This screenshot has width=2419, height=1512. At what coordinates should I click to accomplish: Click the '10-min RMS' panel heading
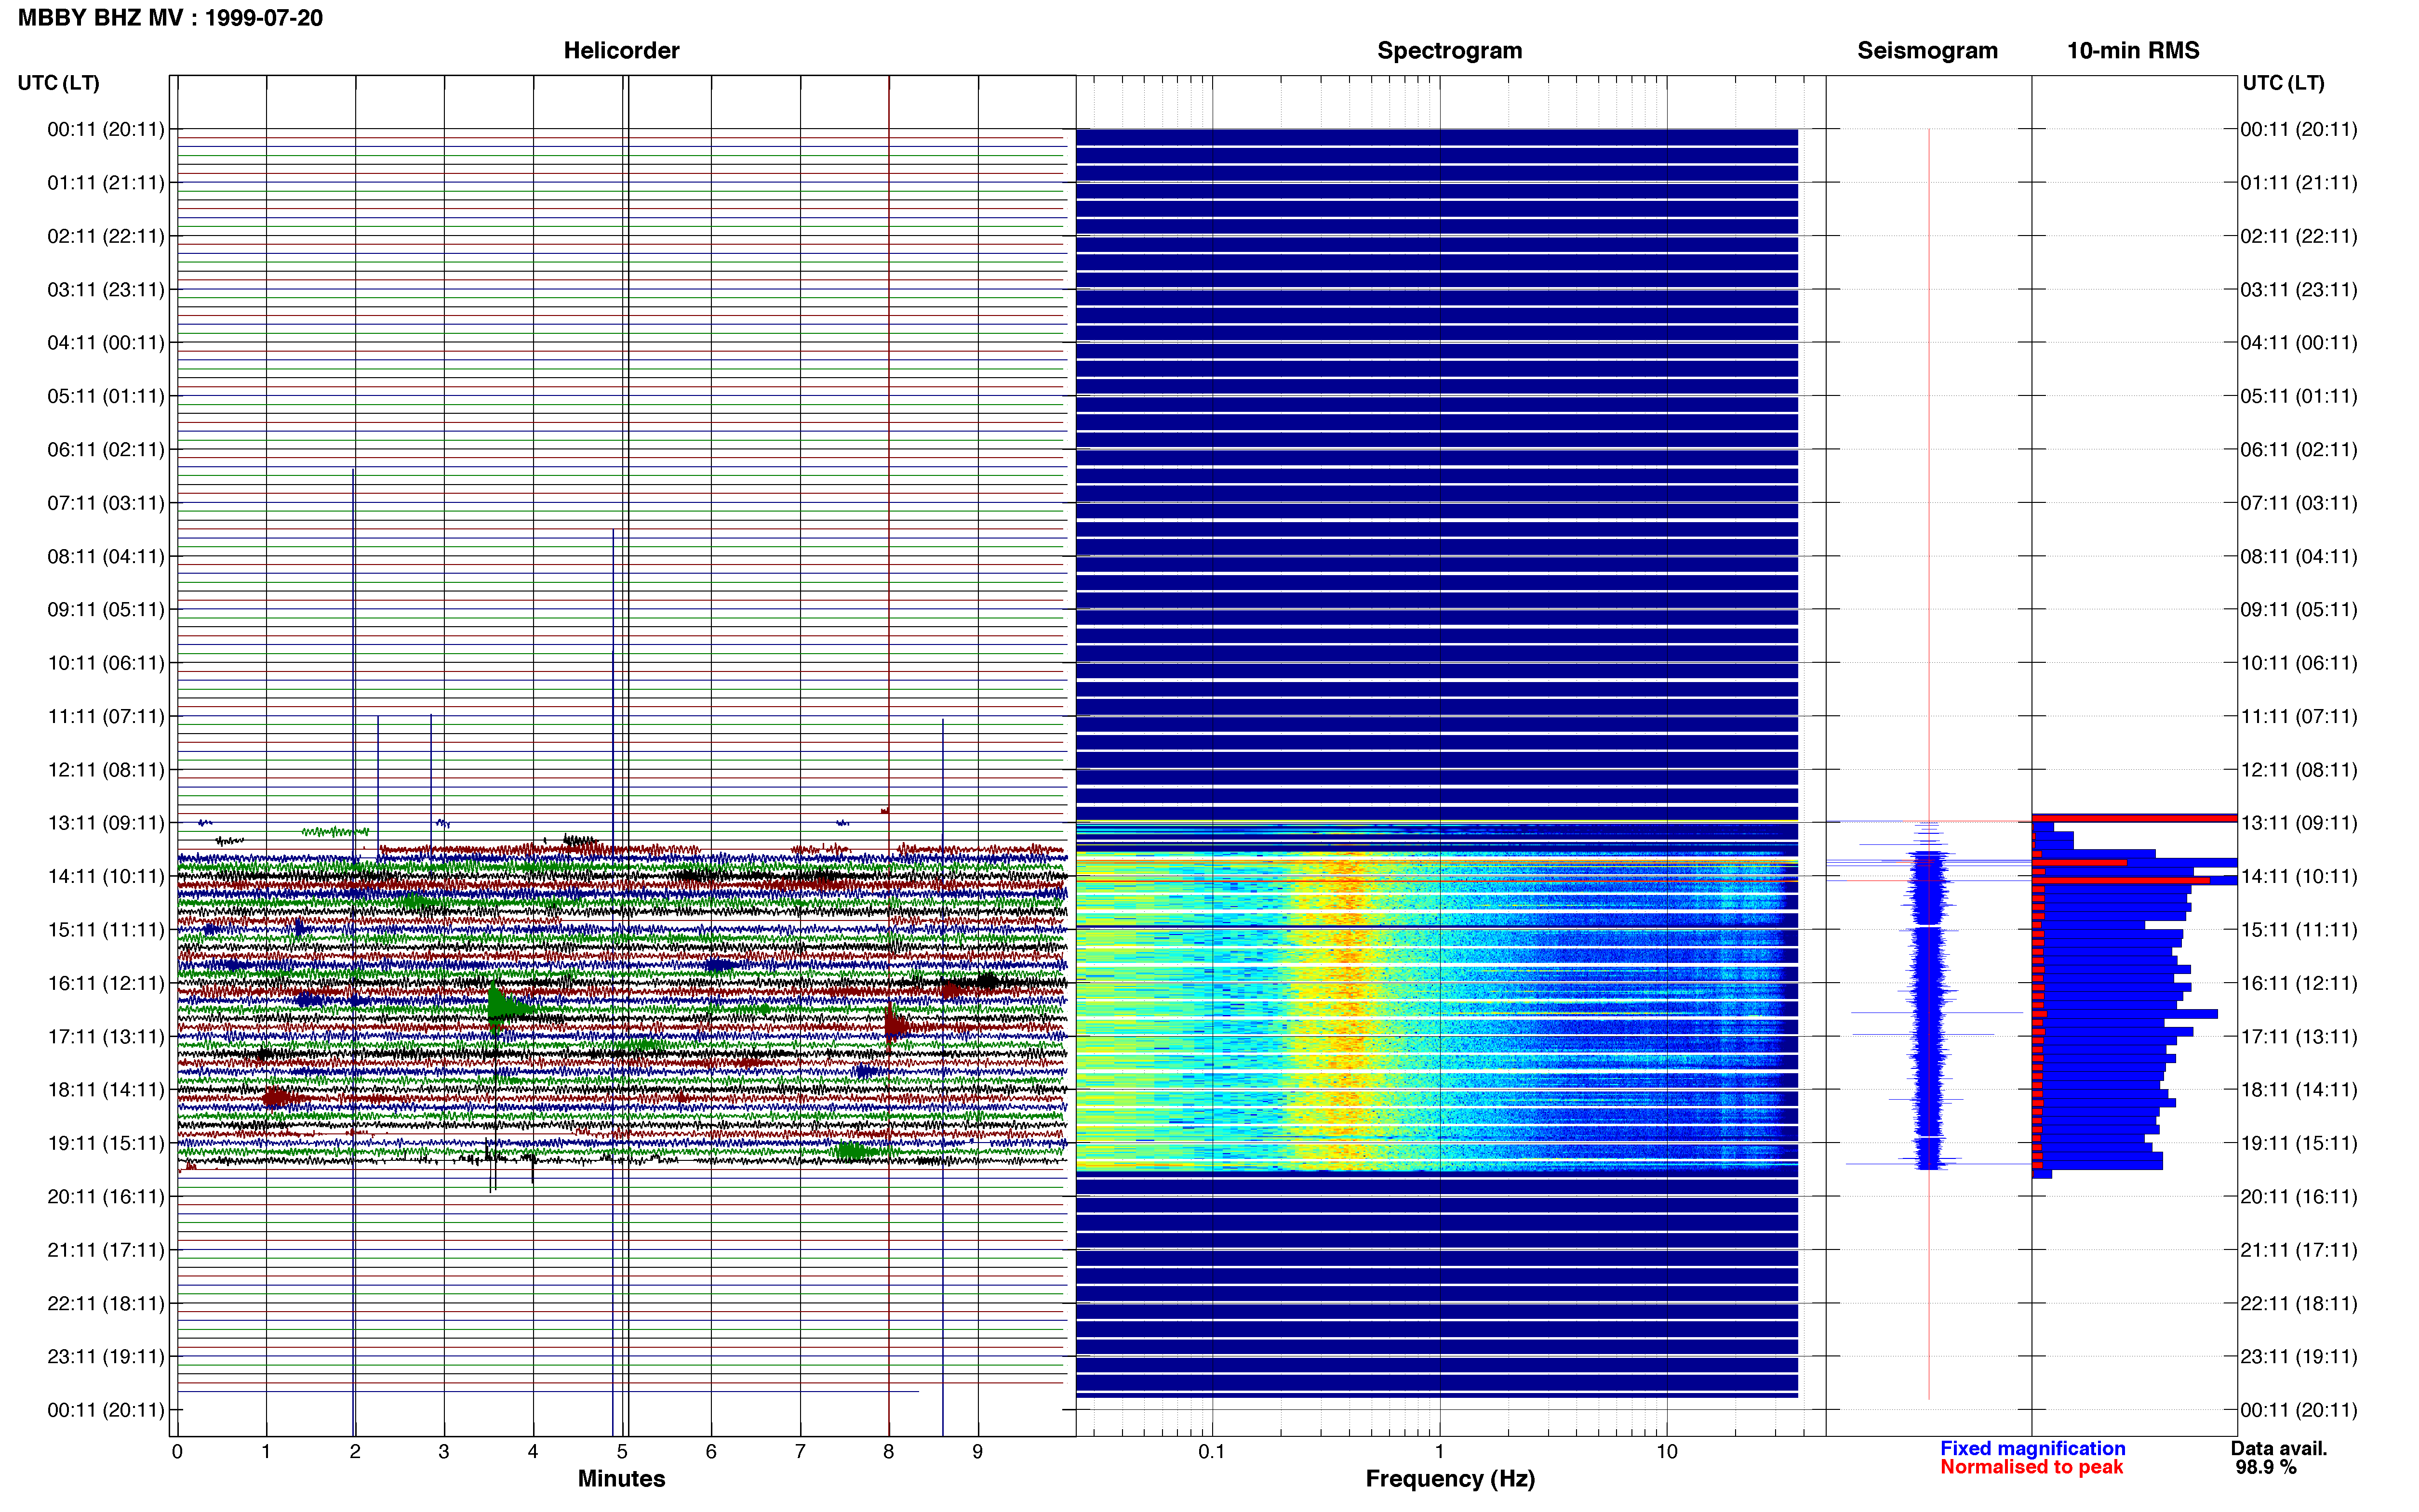2133,50
